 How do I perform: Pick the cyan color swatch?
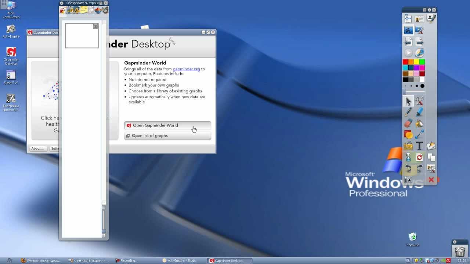(405, 68)
